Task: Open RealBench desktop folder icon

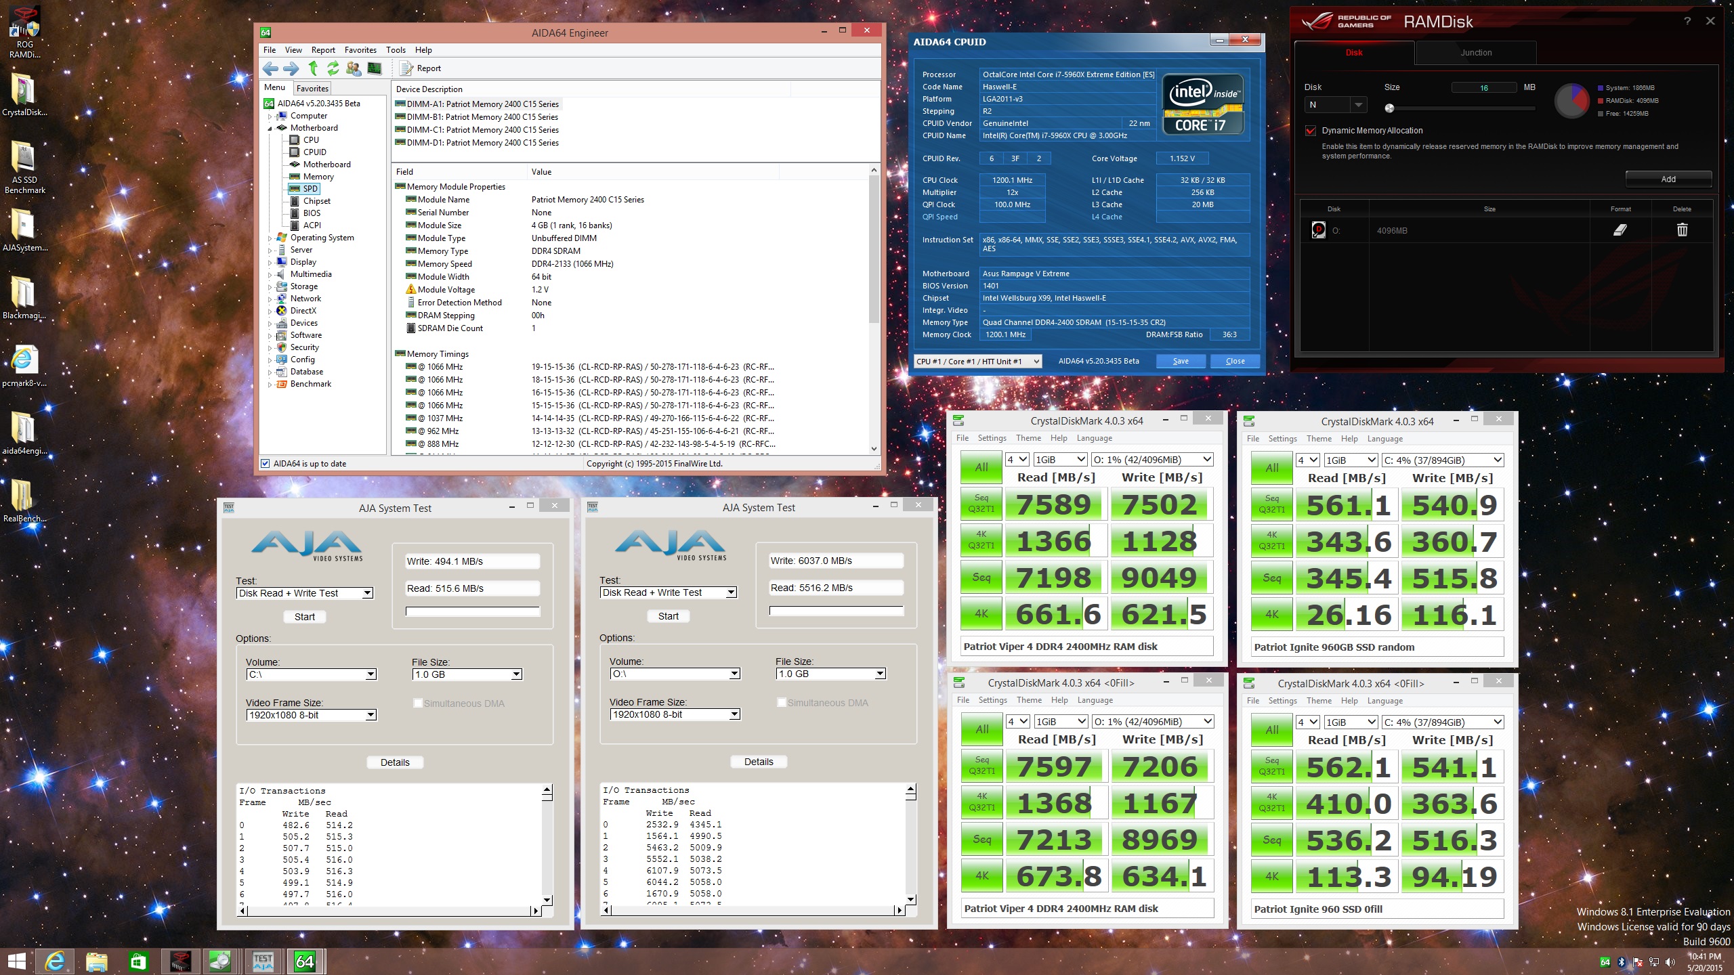Action: [25, 501]
